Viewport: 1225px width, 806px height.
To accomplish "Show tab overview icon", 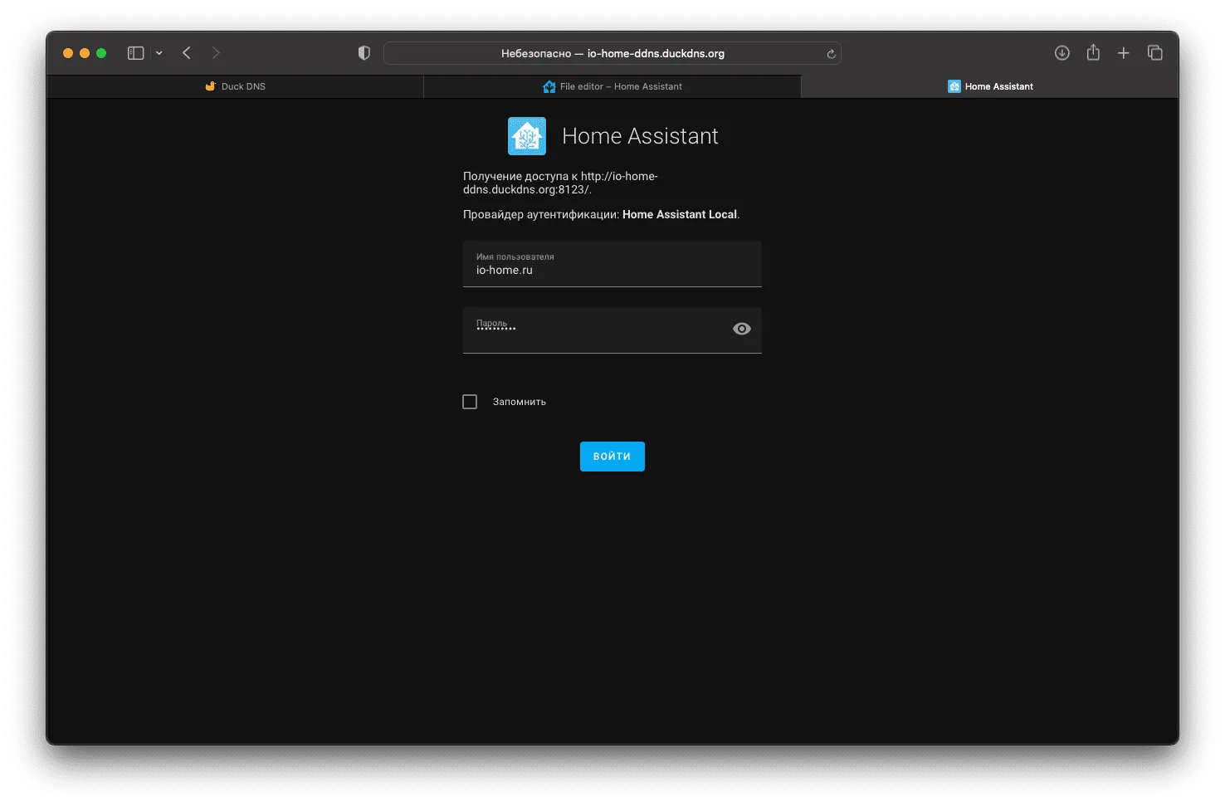I will [x=1154, y=53].
